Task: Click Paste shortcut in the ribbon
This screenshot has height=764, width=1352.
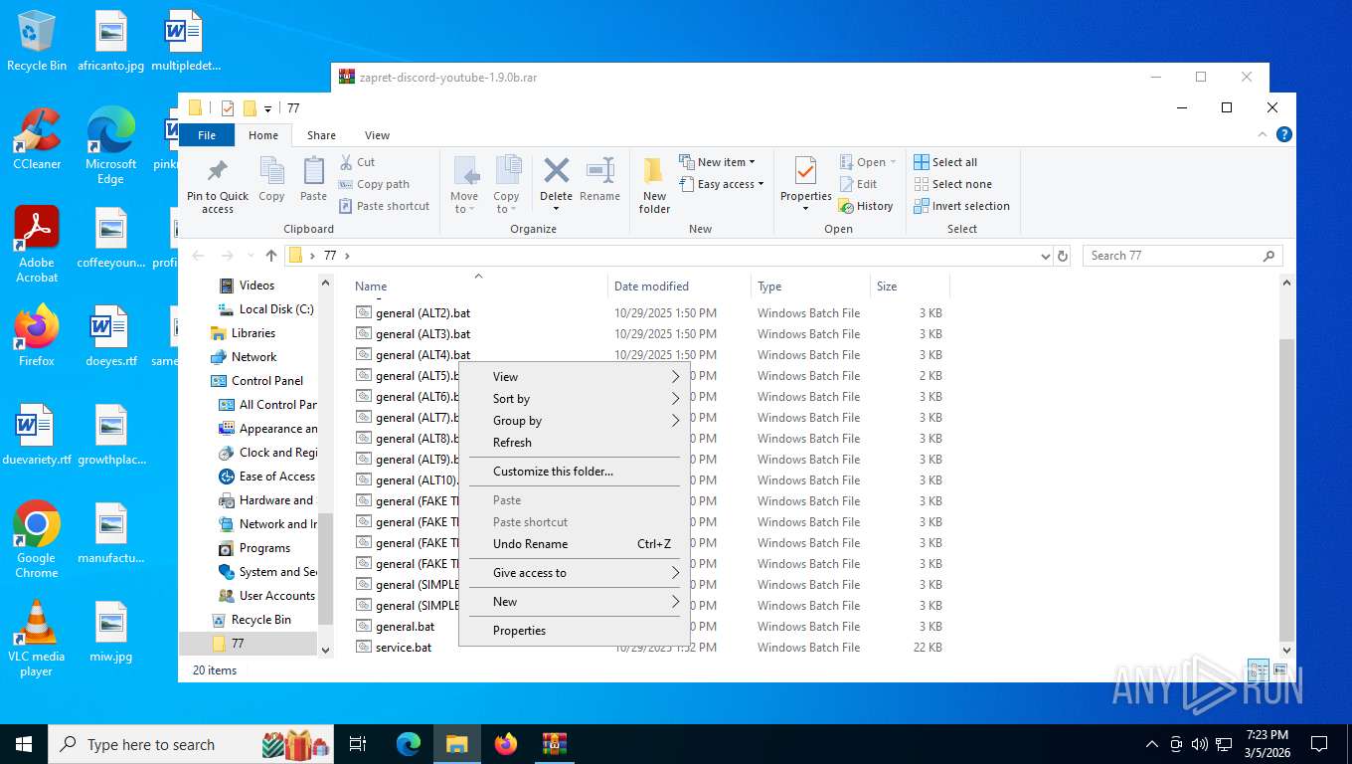Action: point(384,206)
